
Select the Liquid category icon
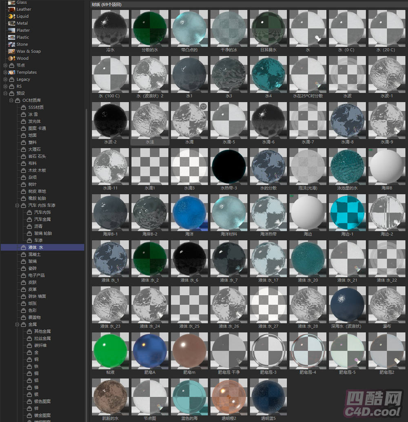pyautogui.click(x=11, y=16)
